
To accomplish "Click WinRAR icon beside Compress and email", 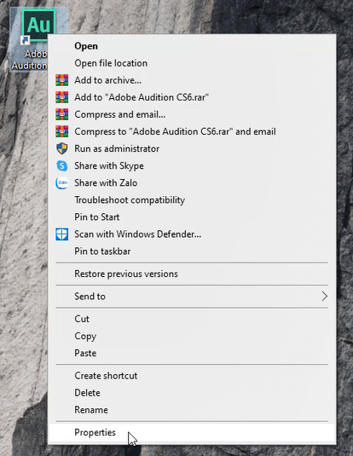I will coord(62,114).
